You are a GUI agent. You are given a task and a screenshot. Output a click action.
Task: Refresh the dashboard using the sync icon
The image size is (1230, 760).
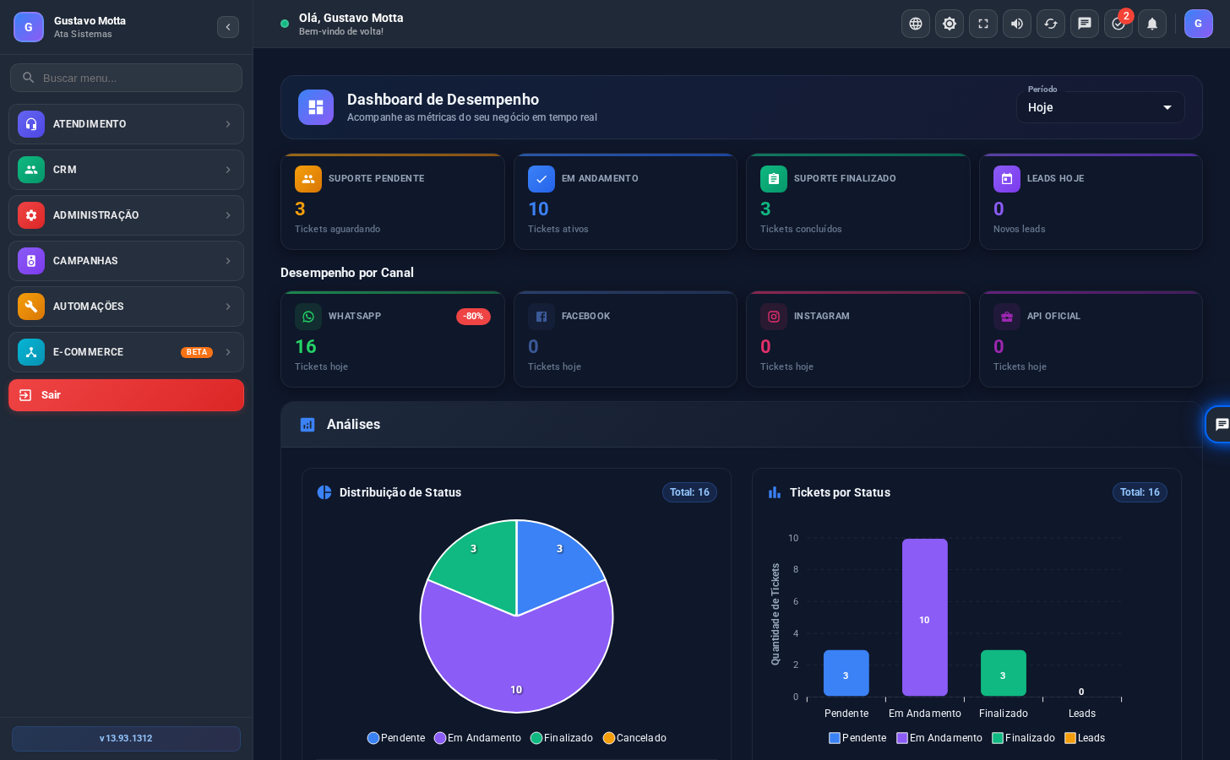1051,24
